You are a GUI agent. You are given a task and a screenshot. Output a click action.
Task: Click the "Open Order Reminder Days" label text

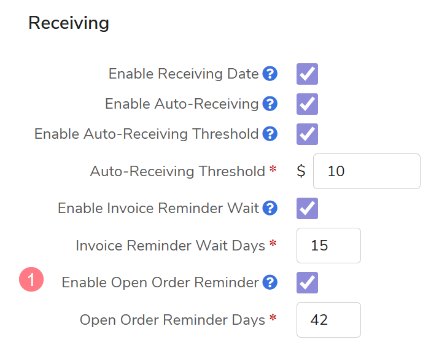pos(172,320)
